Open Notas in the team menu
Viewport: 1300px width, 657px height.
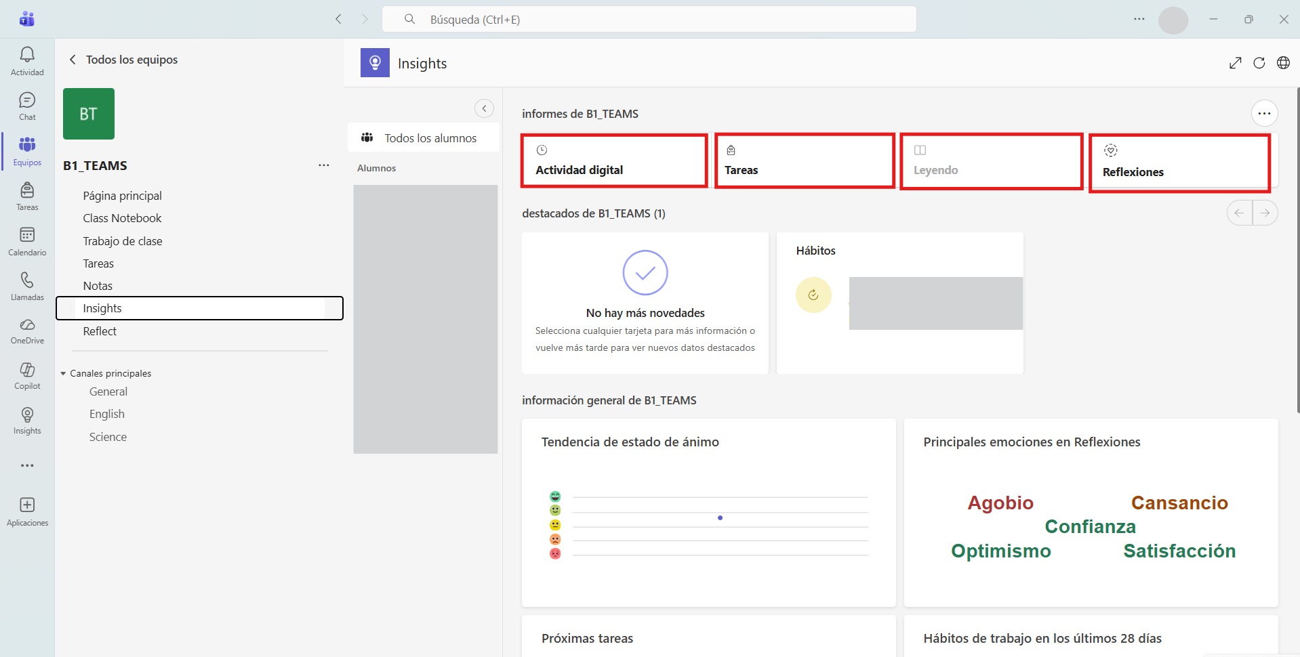click(98, 286)
